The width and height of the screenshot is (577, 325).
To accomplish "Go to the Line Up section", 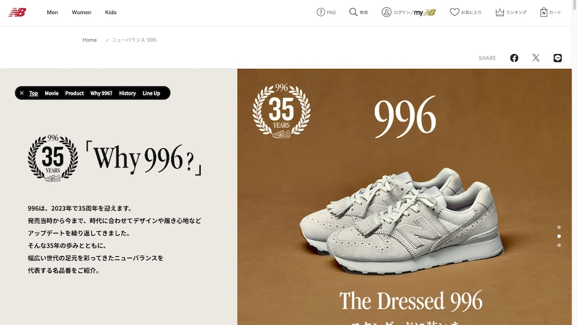I will point(151,93).
